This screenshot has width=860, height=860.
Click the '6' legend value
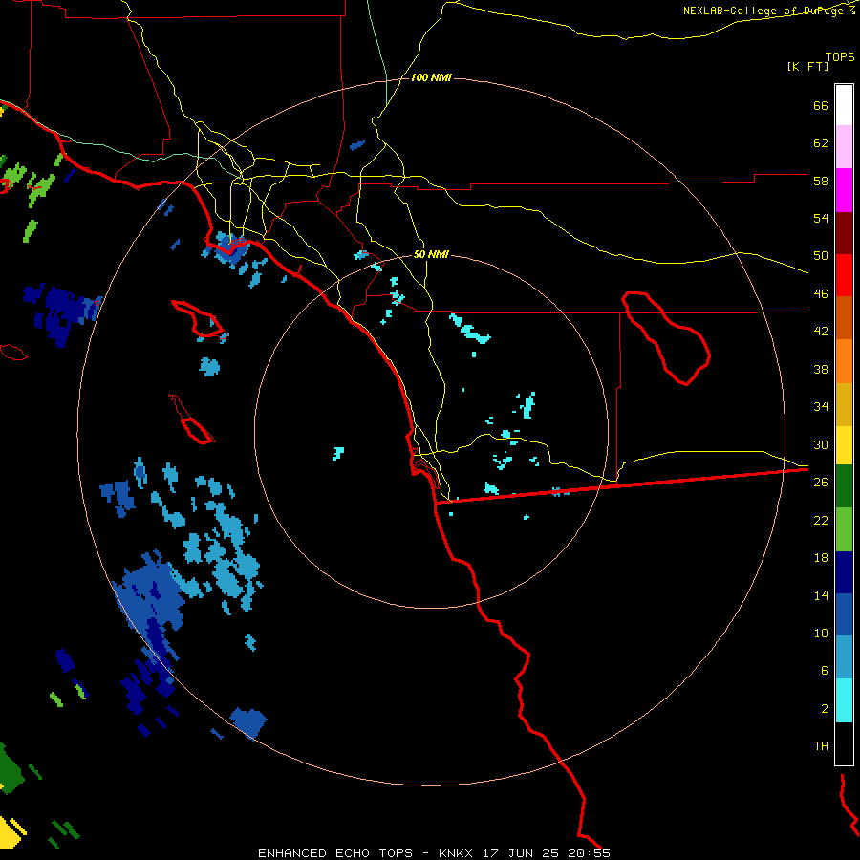[825, 670]
